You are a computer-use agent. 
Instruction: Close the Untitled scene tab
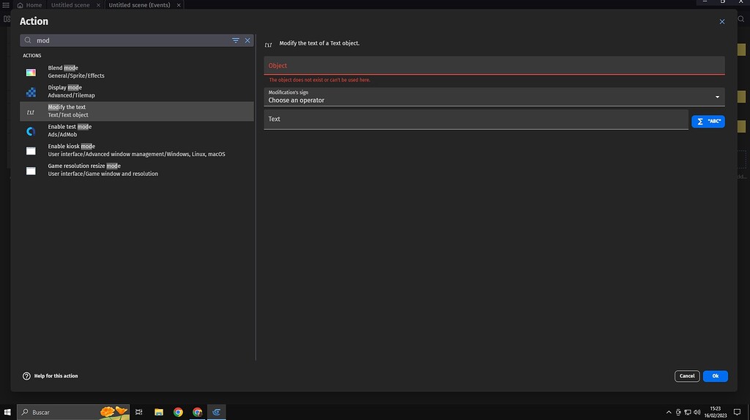[99, 5]
